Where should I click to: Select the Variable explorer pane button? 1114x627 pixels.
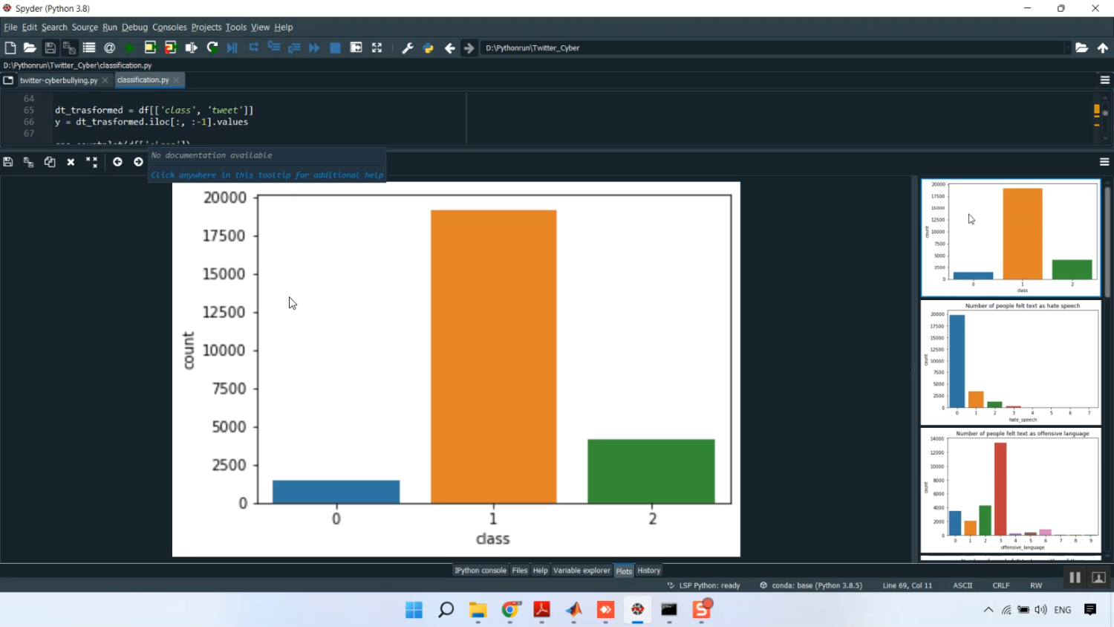[x=582, y=571]
